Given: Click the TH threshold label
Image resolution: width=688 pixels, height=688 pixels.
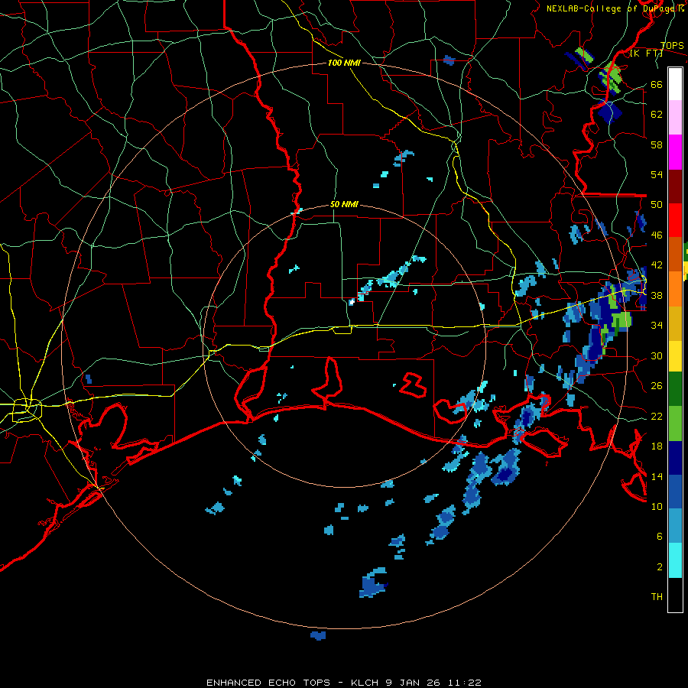Looking at the screenshot, I should [657, 597].
